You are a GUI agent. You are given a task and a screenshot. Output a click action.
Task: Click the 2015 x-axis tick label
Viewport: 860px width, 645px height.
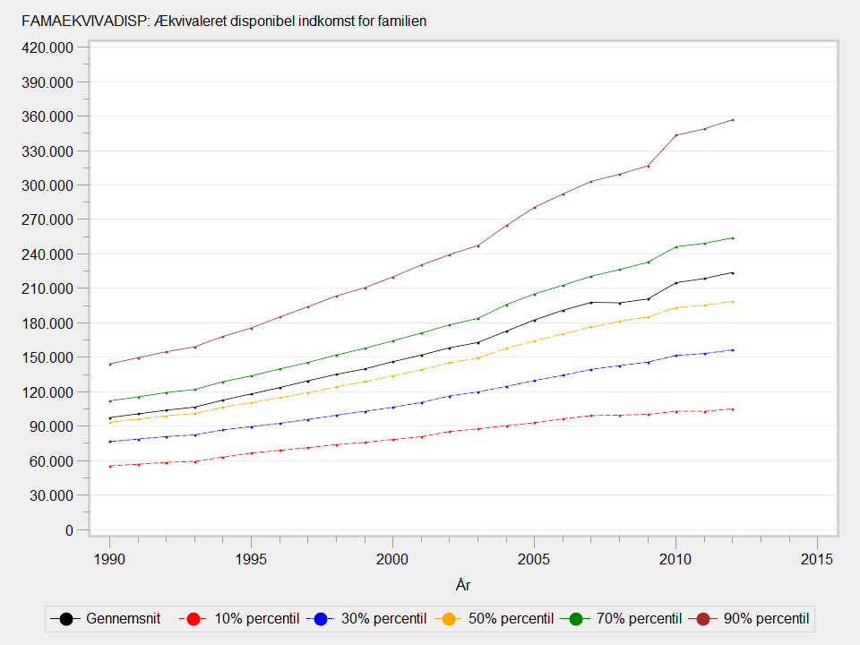click(x=816, y=559)
